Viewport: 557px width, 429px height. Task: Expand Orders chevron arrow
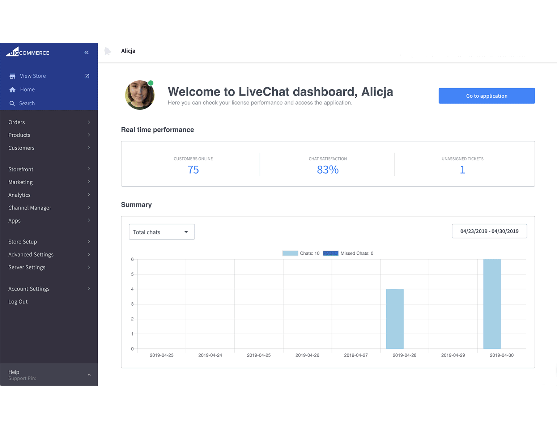pos(89,122)
